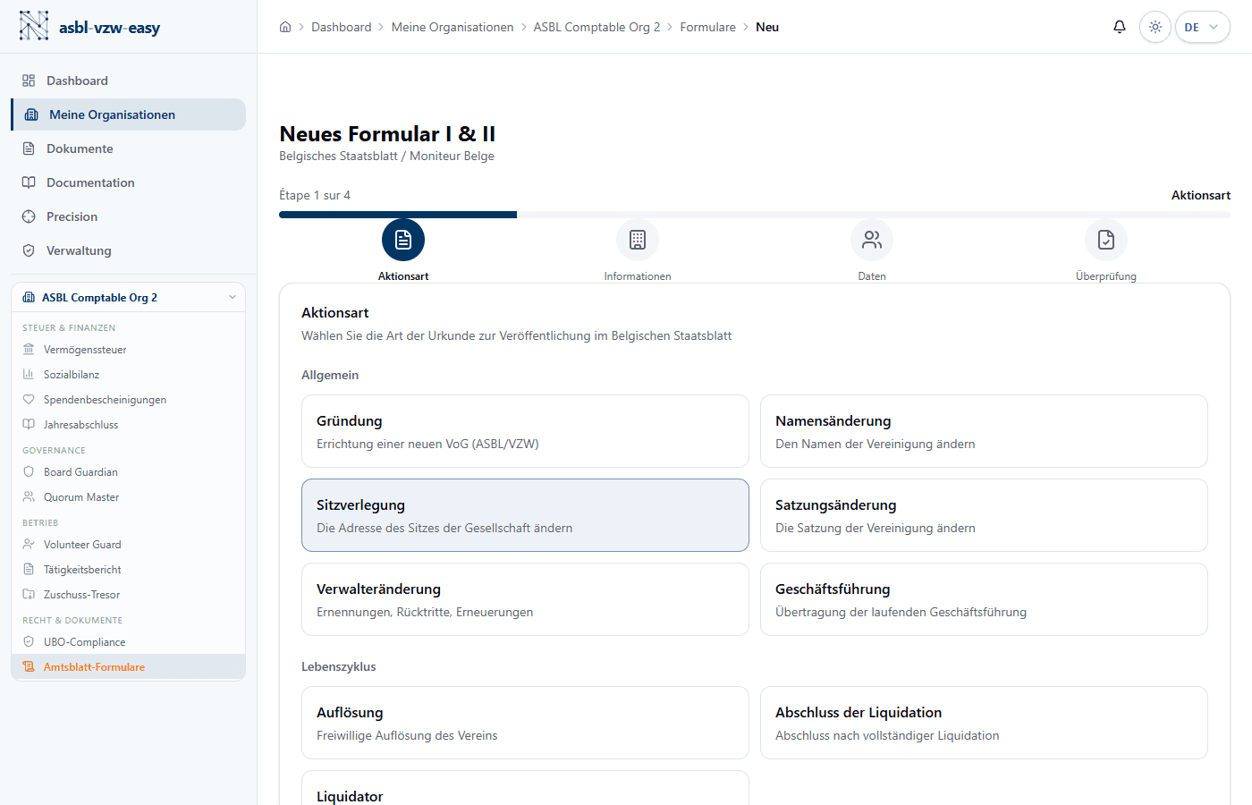Image resolution: width=1252 pixels, height=805 pixels.
Task: Choose the Geschäftsführung action card
Action: click(984, 599)
